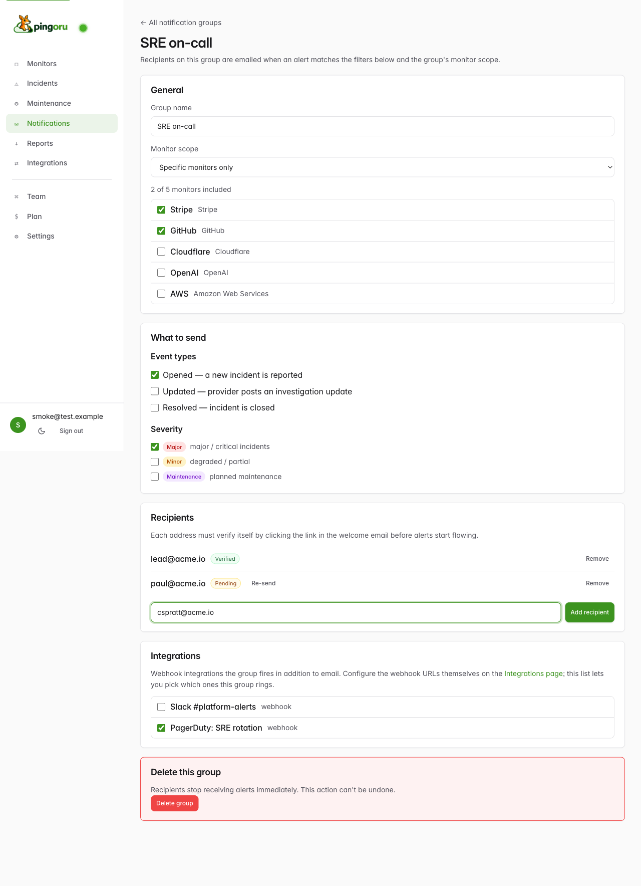Click Add recipient button
The width and height of the screenshot is (641, 886).
pyautogui.click(x=590, y=612)
